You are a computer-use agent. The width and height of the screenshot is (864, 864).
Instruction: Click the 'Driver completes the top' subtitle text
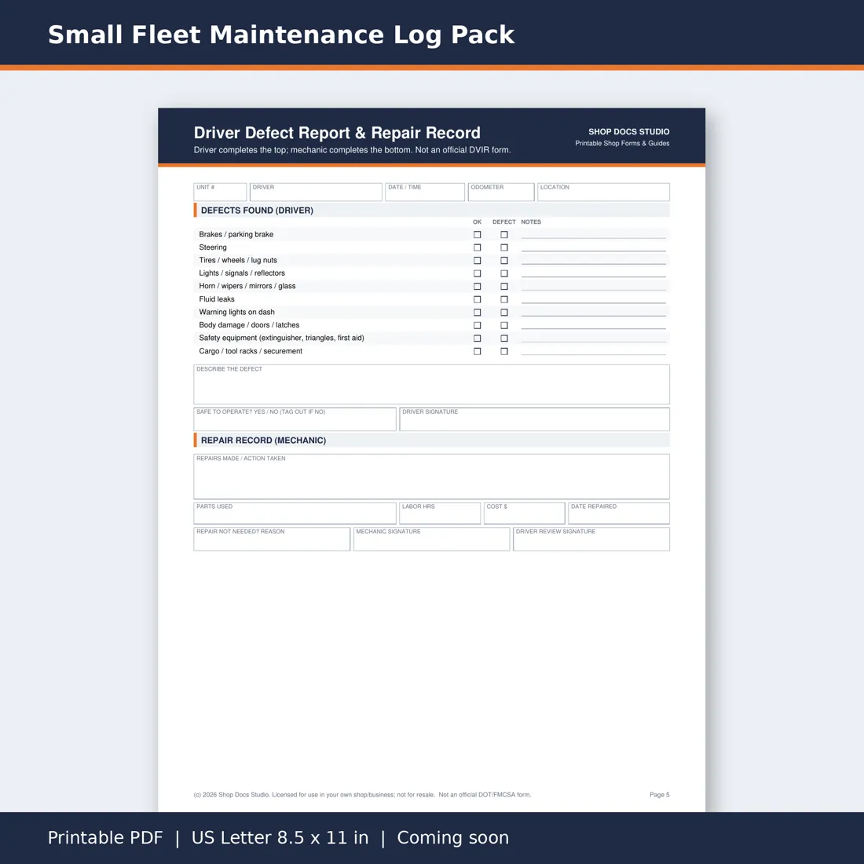352,150
